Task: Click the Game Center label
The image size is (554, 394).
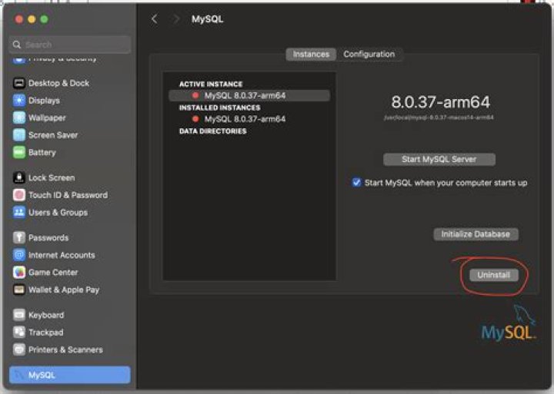Action: 53,272
